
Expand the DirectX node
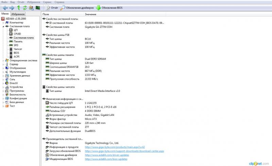click(x=3, y=83)
